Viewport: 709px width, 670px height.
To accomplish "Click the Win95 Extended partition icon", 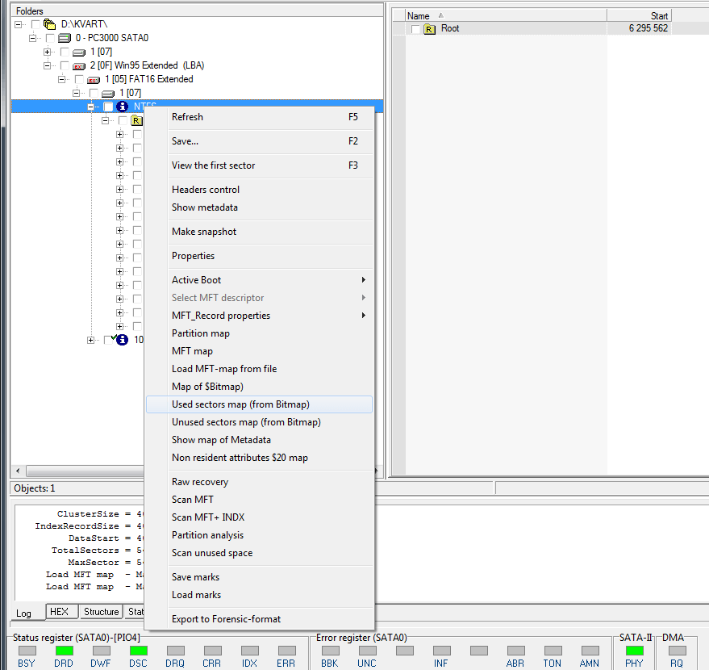I will point(79,66).
